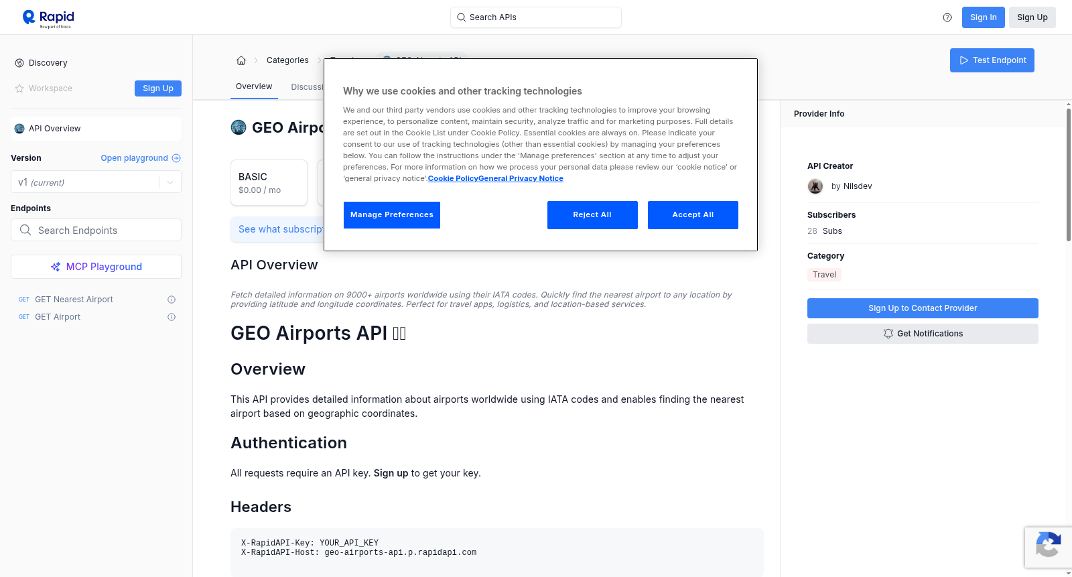Click the bell icon in Get Notifications

pos(888,334)
